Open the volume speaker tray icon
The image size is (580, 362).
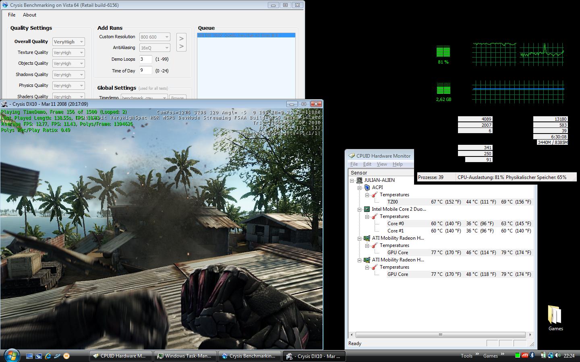pyautogui.click(x=558, y=356)
